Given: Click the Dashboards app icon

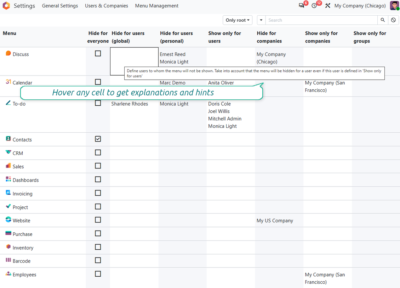Looking at the screenshot, I should coord(8,179).
